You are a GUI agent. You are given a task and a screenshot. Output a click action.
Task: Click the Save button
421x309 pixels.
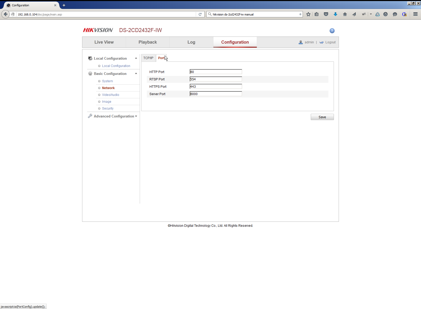pyautogui.click(x=322, y=117)
